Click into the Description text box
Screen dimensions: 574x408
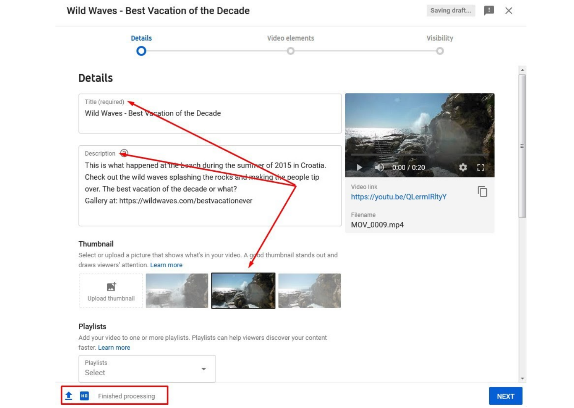click(x=210, y=186)
